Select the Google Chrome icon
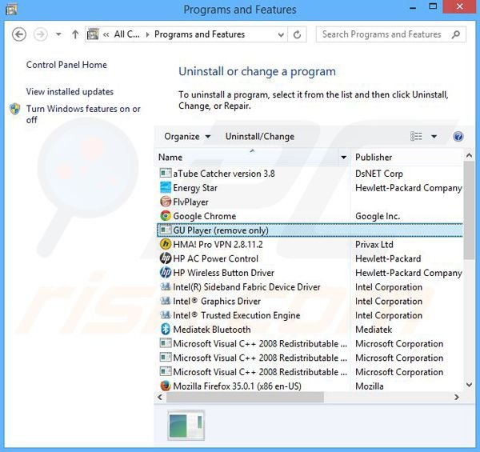The image size is (480, 452). 166,216
